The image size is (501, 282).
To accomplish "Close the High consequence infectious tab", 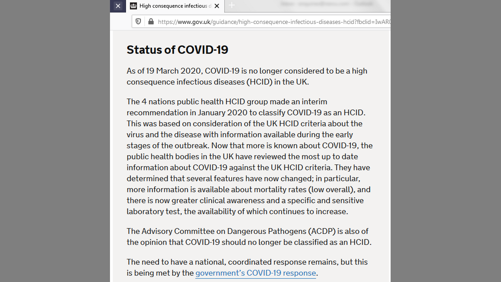I will pos(217,6).
